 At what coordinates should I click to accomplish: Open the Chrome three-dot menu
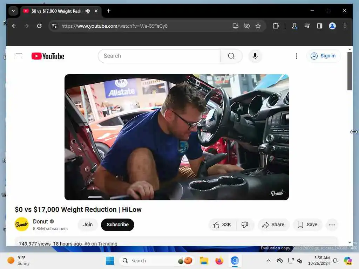coord(345,26)
